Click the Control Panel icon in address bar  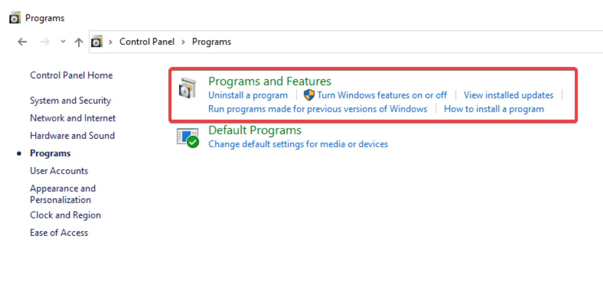pos(97,42)
